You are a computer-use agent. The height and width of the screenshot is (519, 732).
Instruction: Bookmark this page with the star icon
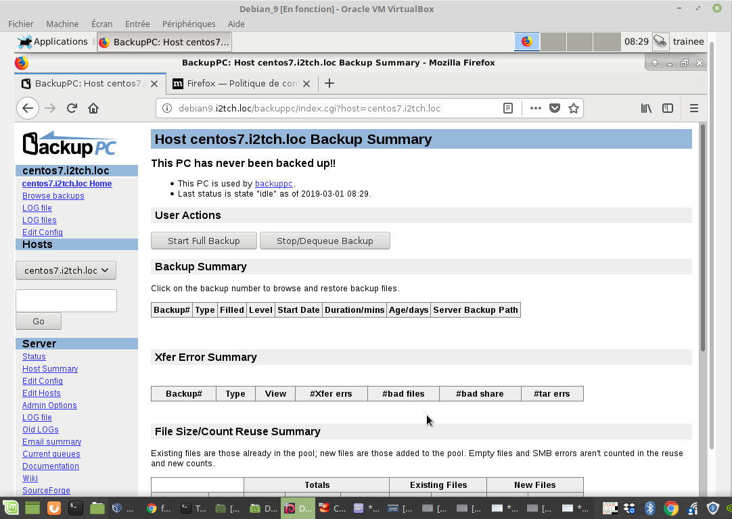click(x=574, y=108)
